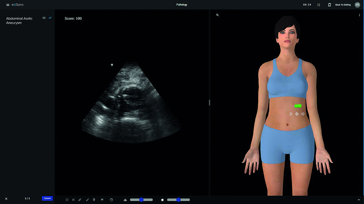The image size is (364, 204).
Task: Click the US user avatar at top right
Action: (x=357, y=5)
